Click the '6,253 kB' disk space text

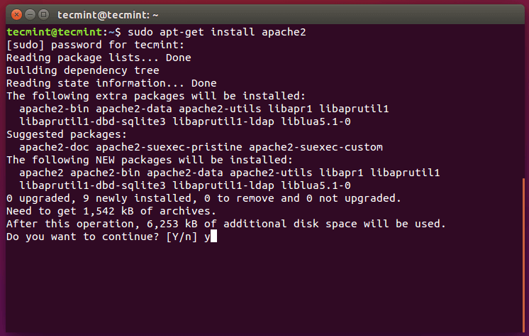(173, 224)
